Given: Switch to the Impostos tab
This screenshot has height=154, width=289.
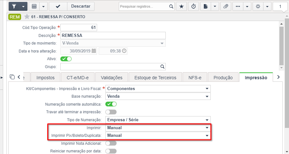Looking at the screenshot, I should (x=46, y=77).
